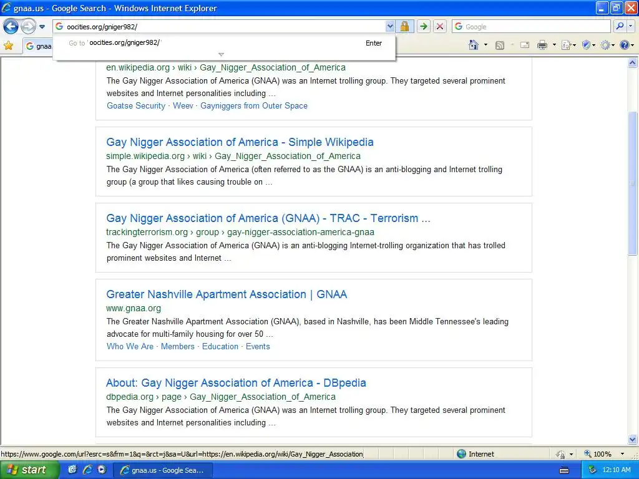Screen dimensions: 639x479
Task: Click the scrollbar down arrow
Action: click(x=633, y=439)
